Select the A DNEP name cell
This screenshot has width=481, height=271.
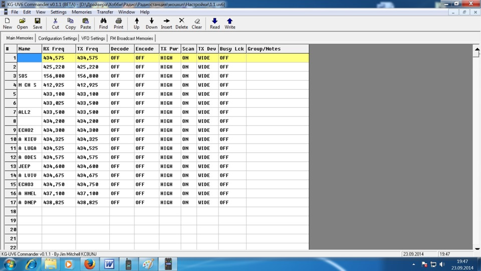[x=30, y=202]
